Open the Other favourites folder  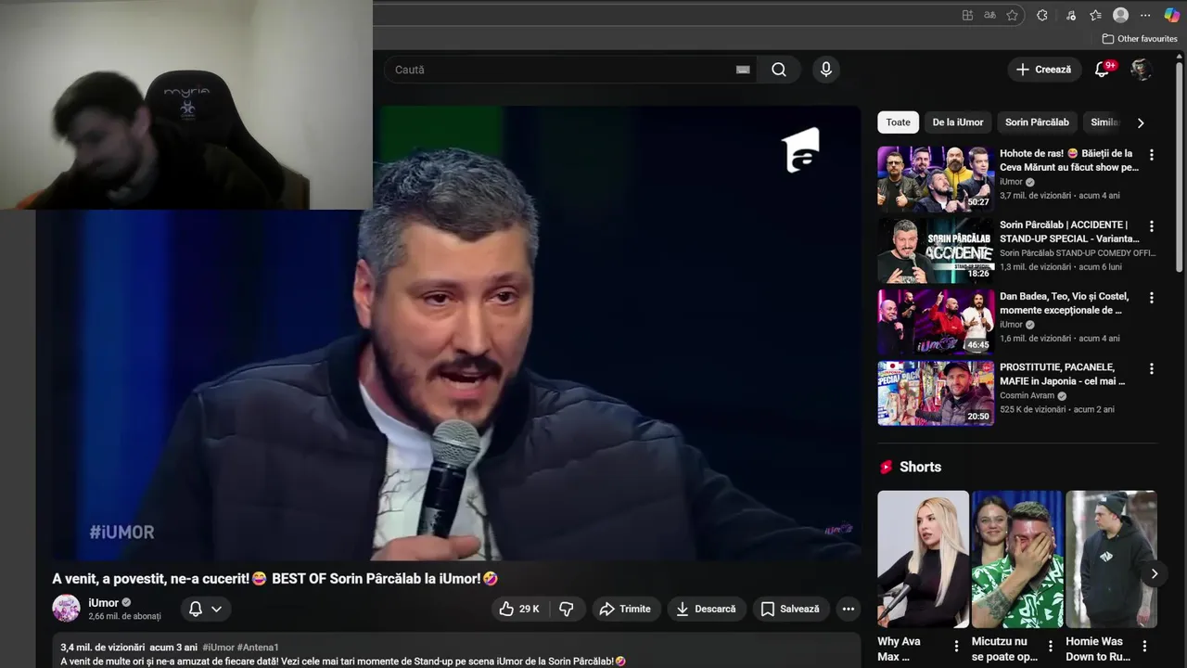pyautogui.click(x=1140, y=39)
